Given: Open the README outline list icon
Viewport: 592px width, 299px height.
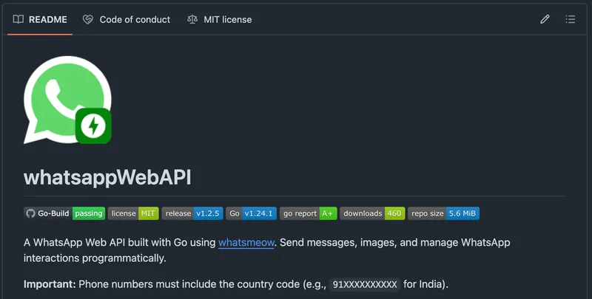Looking at the screenshot, I should 570,19.
